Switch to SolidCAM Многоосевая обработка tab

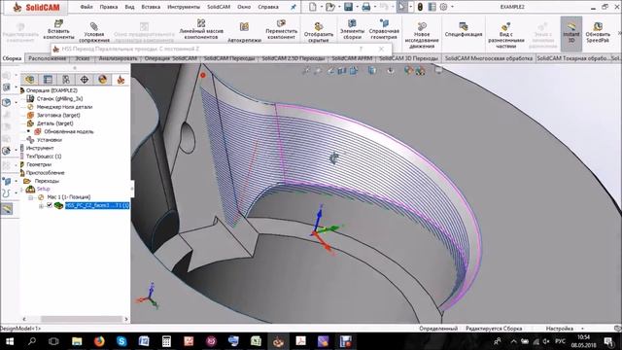click(x=488, y=58)
